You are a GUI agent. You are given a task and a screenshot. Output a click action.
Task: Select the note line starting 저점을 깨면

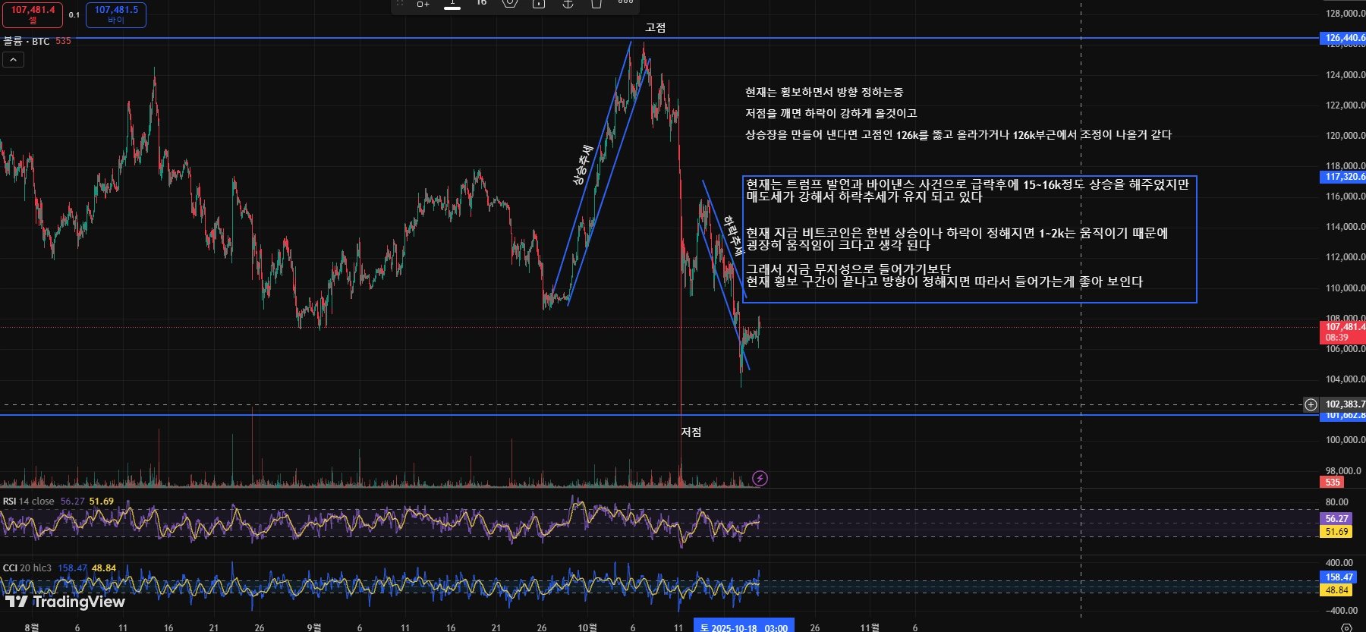pyautogui.click(x=831, y=114)
